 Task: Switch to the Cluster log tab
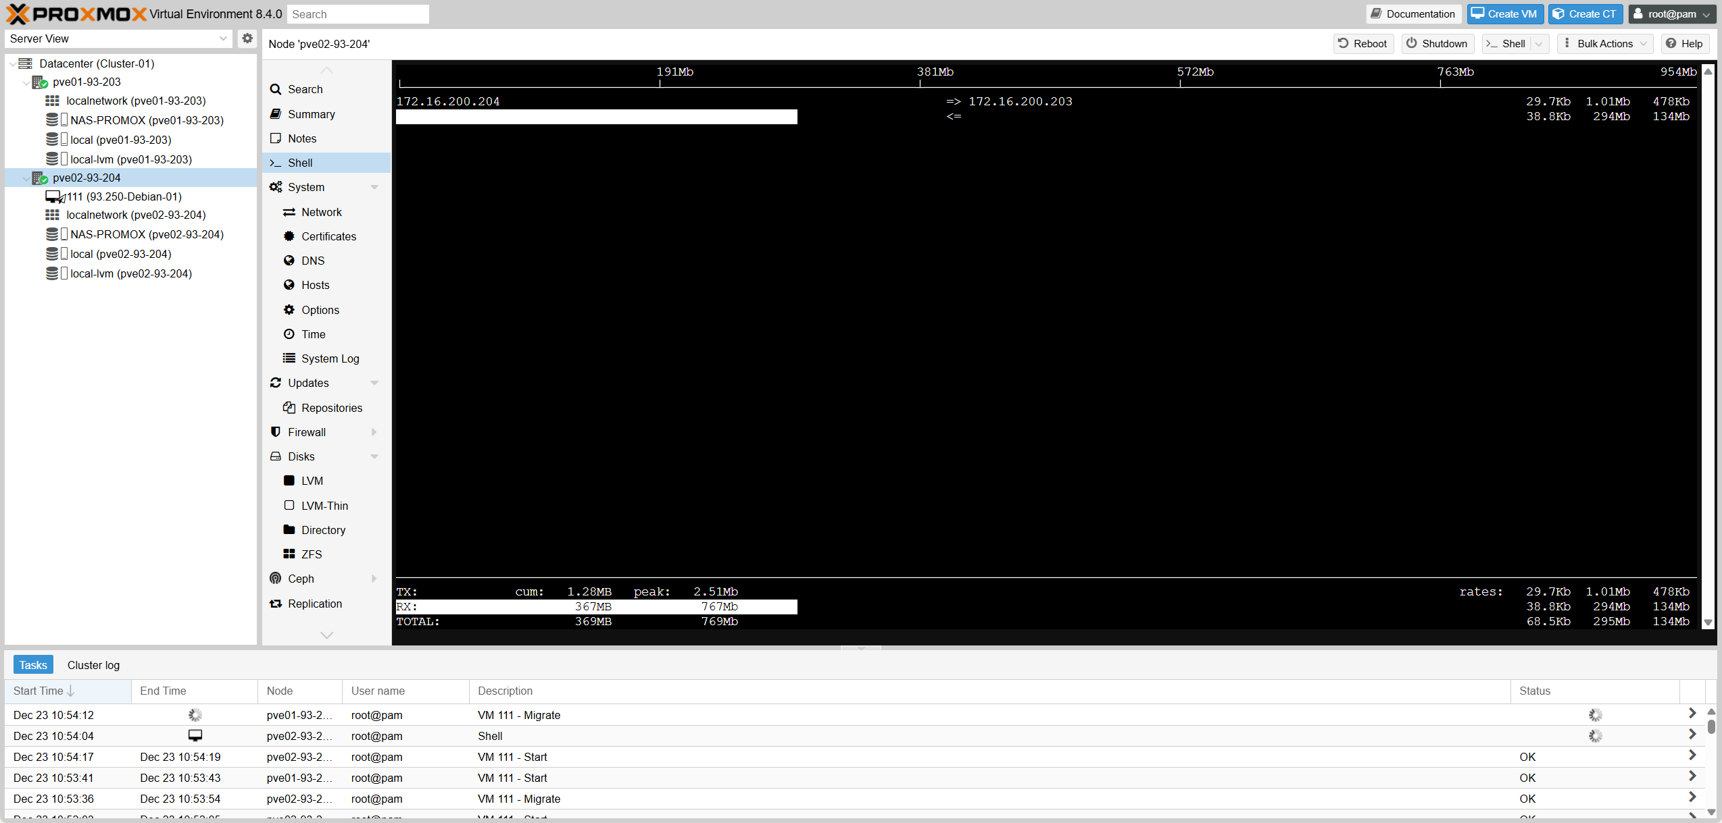[x=93, y=665]
